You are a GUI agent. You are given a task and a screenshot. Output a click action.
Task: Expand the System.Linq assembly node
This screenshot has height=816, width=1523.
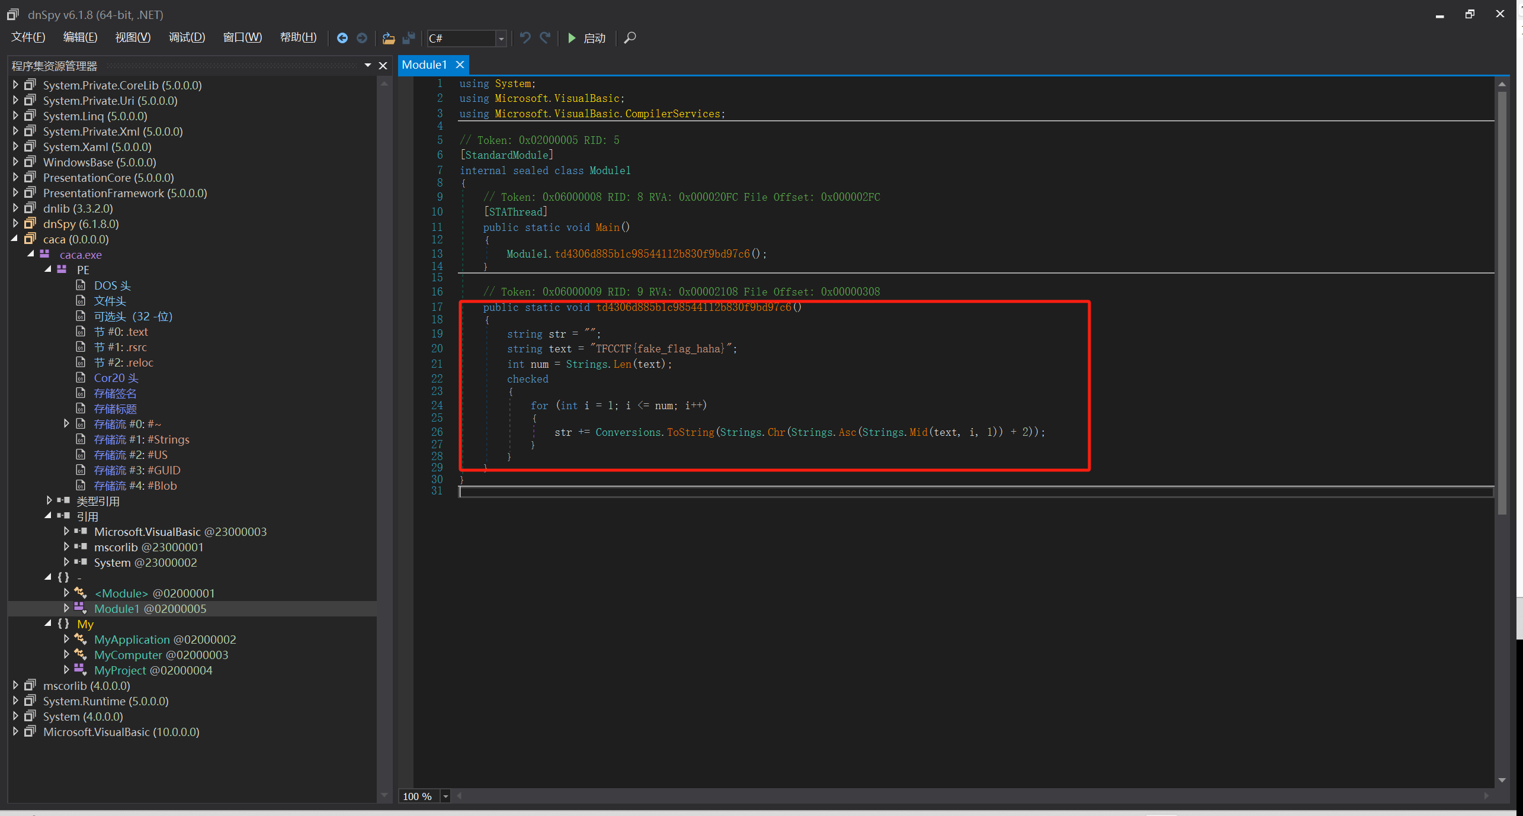click(x=15, y=116)
